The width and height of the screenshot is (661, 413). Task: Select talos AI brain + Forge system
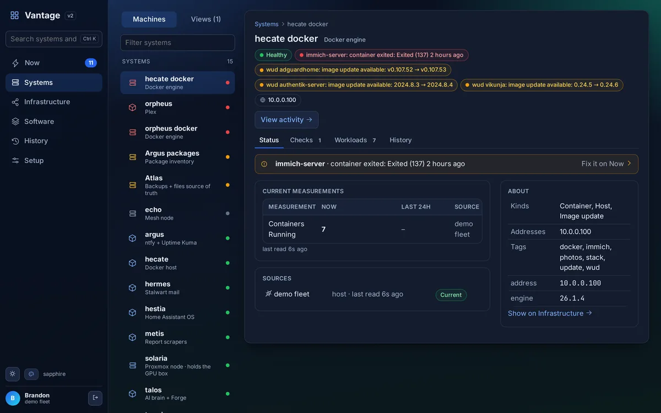(x=177, y=394)
